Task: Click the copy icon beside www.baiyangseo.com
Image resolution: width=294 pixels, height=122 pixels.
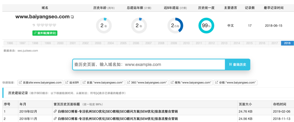Action: [x=72, y=17]
